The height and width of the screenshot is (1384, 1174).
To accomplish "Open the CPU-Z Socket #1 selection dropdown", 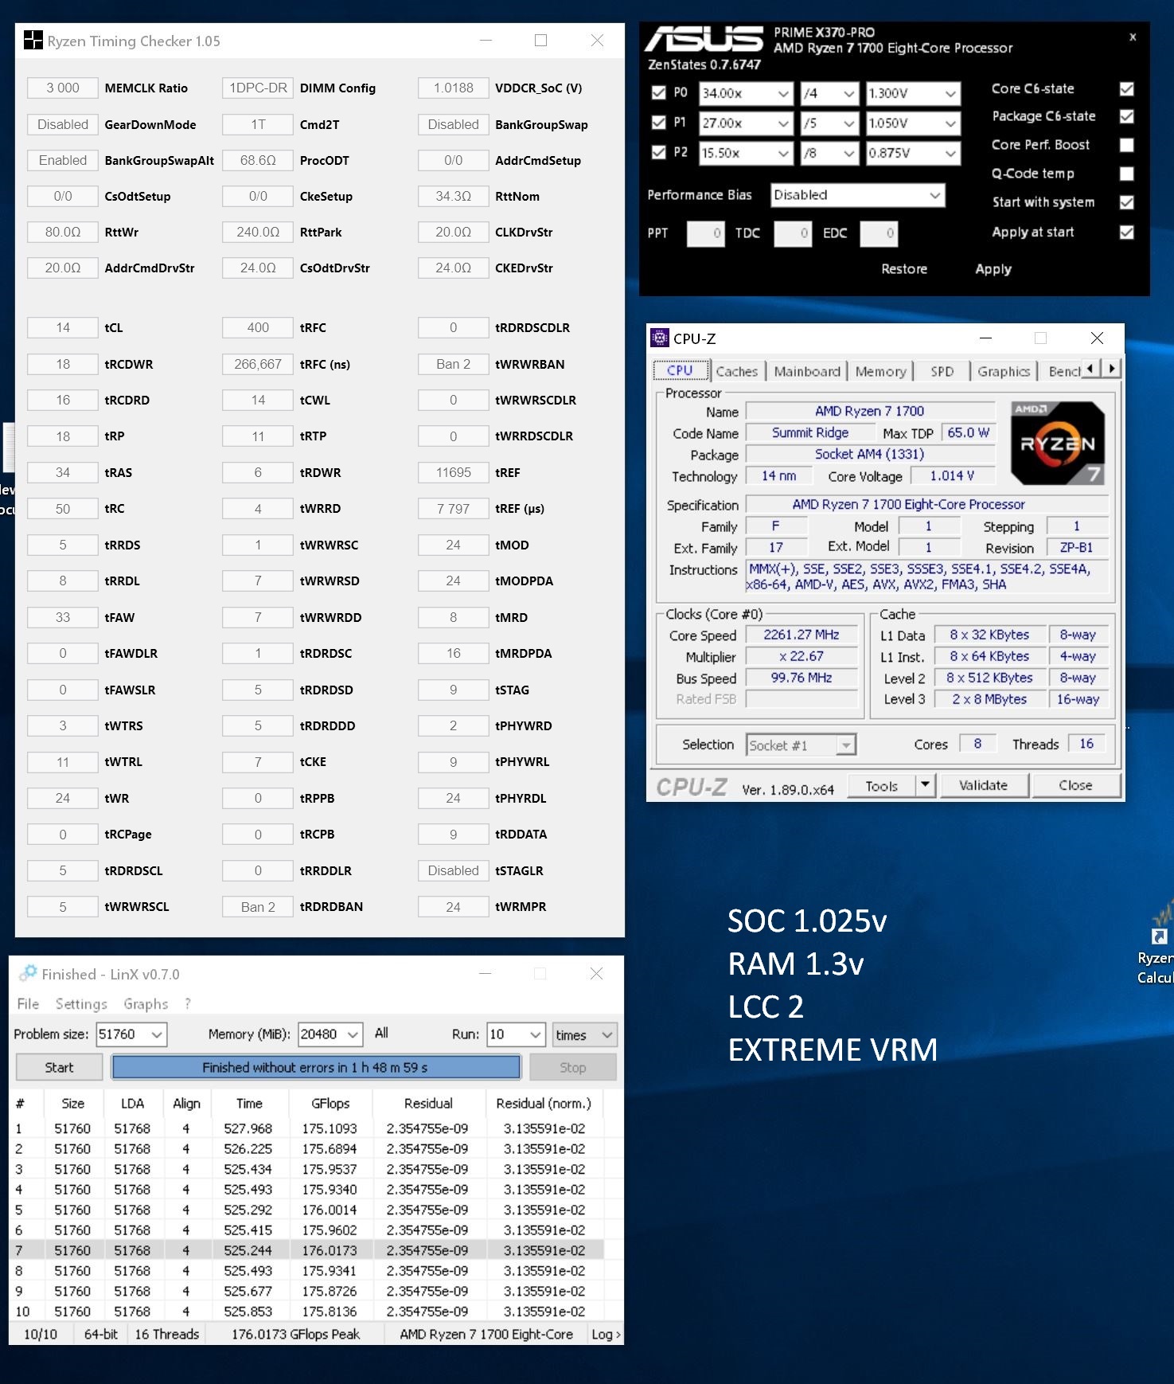I will (x=801, y=745).
